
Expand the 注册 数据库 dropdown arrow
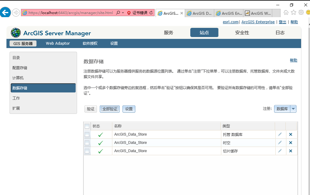(293, 109)
